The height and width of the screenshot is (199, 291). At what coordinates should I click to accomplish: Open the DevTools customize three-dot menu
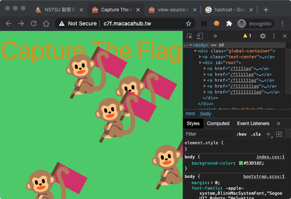[x=274, y=36]
